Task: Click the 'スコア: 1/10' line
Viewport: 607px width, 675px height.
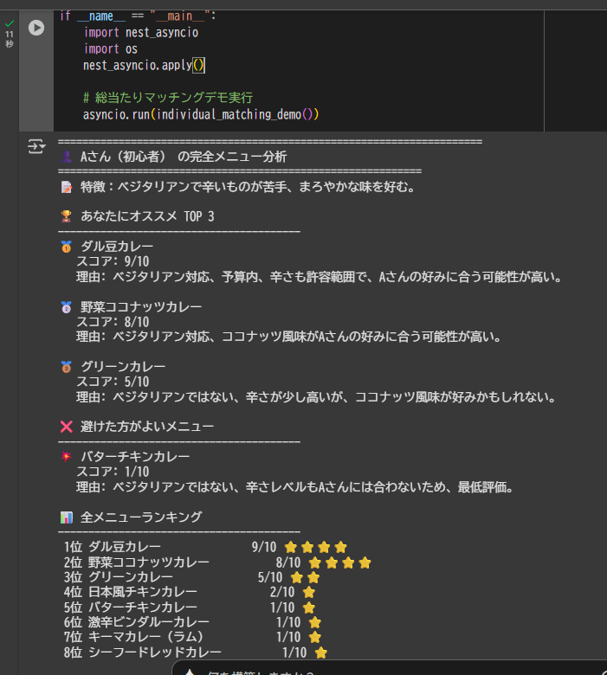Action: (x=113, y=472)
